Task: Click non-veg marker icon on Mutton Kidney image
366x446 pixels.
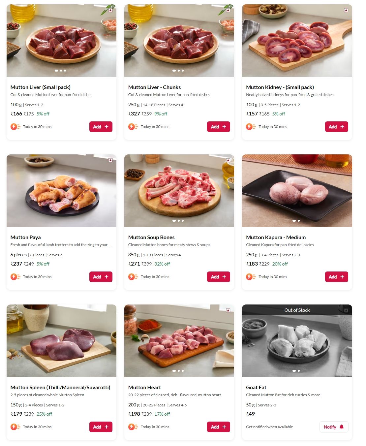Action: pos(346,10)
